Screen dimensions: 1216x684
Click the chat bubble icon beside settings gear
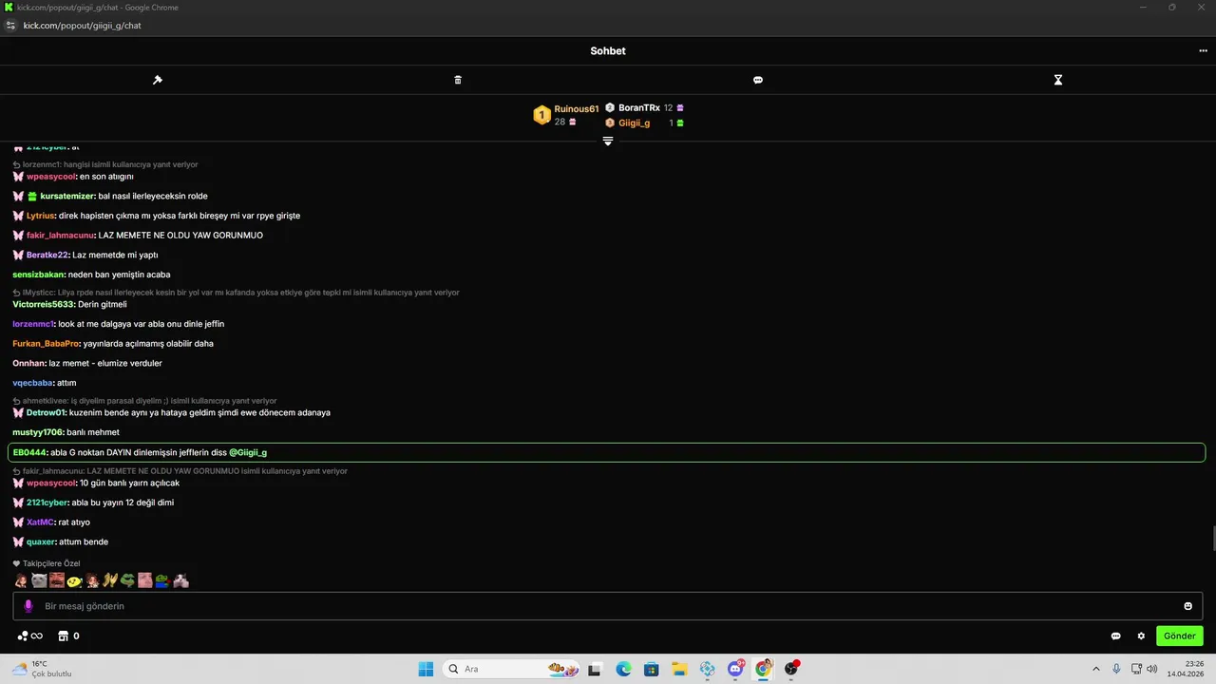click(1116, 636)
